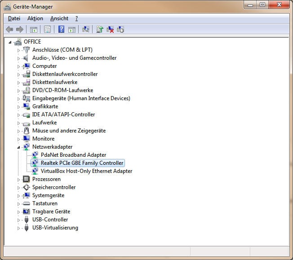Click the Tastaturen keyboard icon
The image size is (293, 260).
pos(27,203)
